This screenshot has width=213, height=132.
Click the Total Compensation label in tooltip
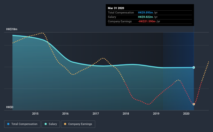121,12
